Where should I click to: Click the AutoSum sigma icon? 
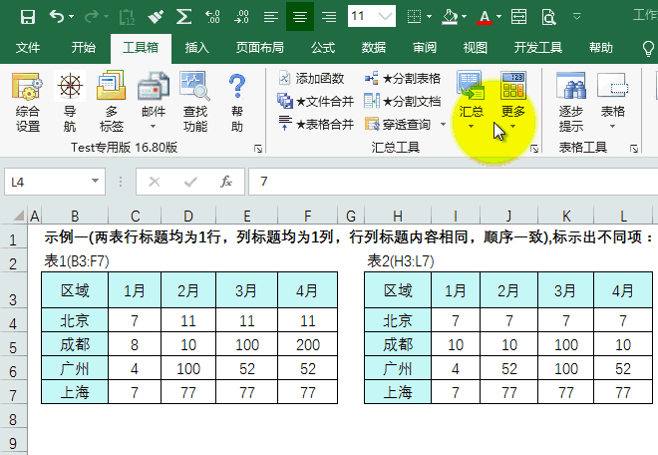click(184, 16)
